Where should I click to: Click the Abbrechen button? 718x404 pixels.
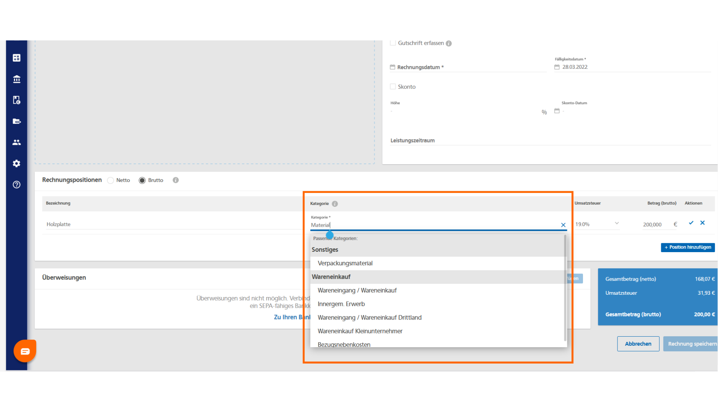tap(638, 344)
